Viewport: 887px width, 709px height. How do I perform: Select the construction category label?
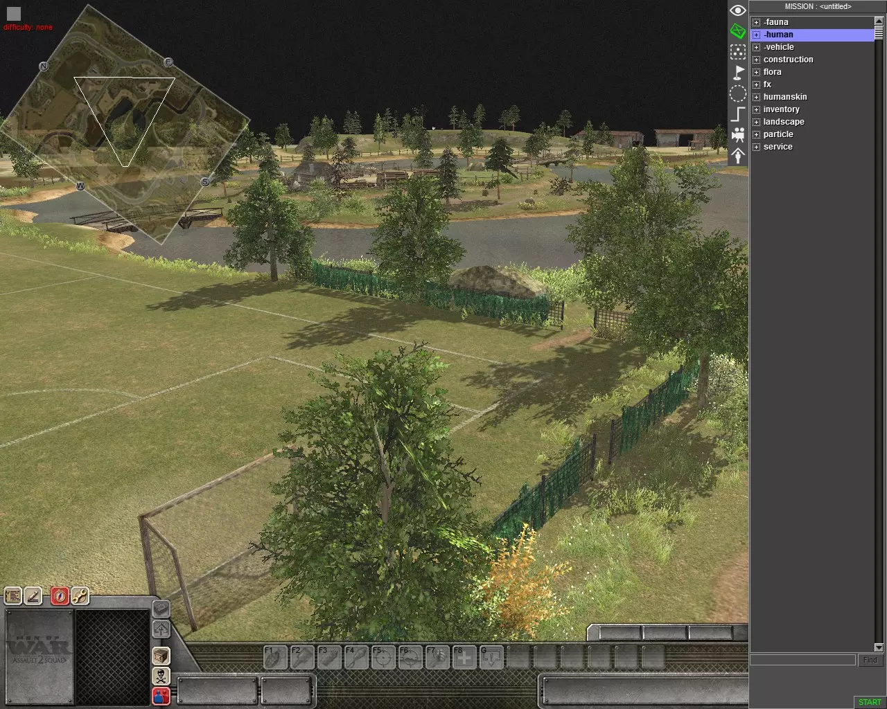[x=789, y=60]
